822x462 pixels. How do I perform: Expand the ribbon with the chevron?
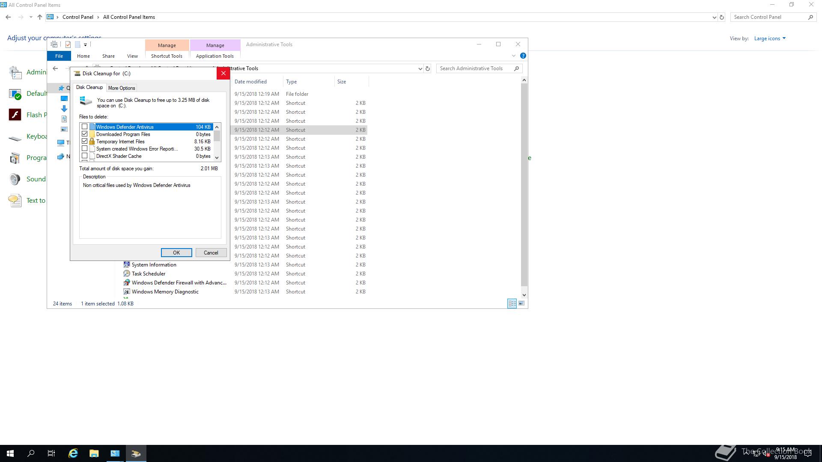click(514, 56)
